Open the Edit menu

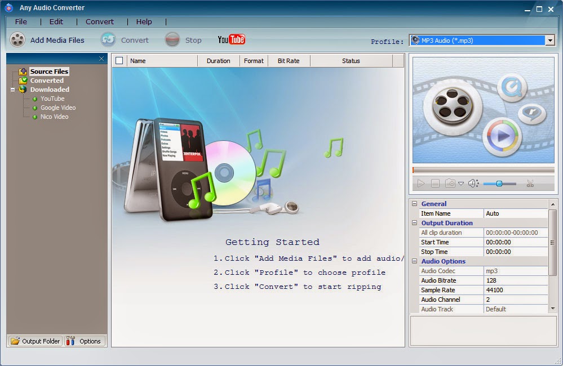tap(56, 21)
